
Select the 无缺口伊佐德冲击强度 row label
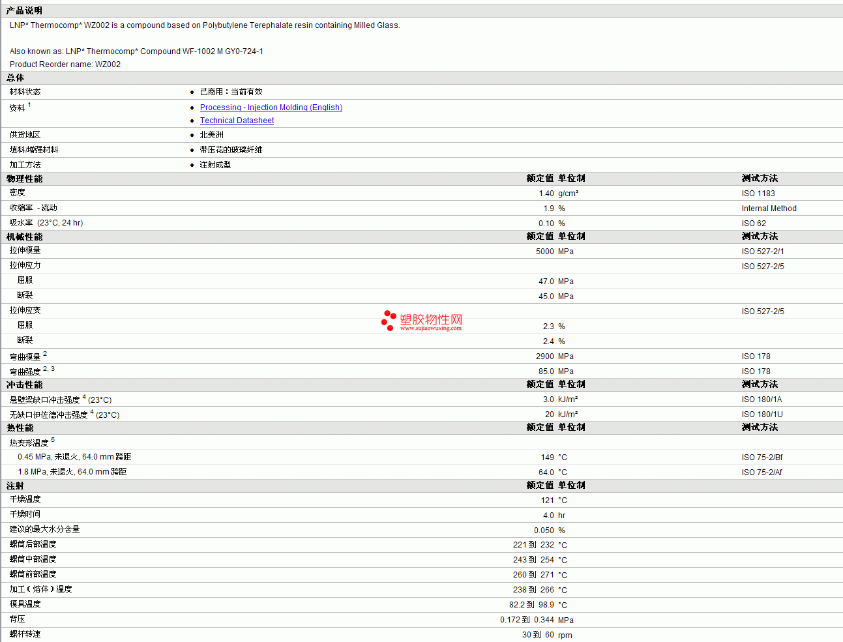pos(48,415)
